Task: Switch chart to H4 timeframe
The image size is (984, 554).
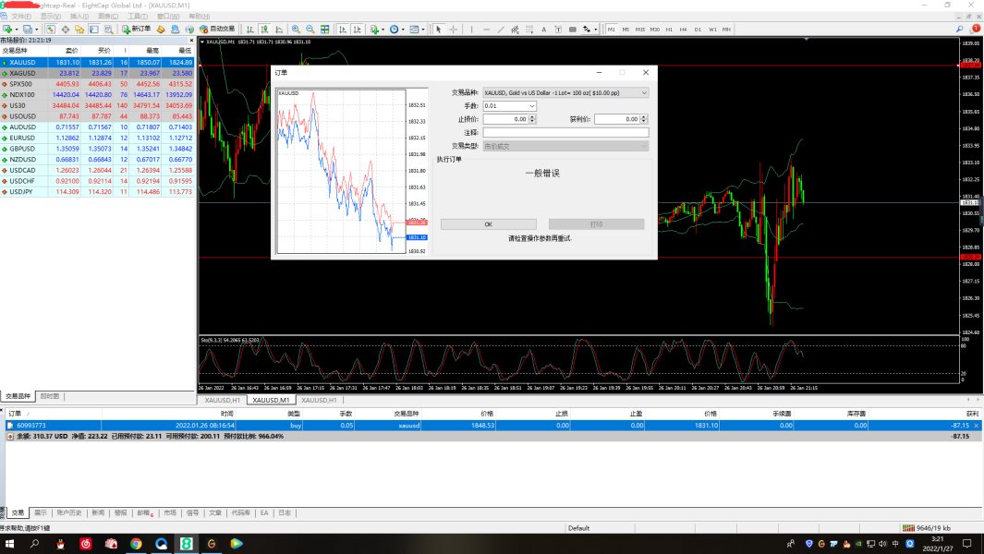Action: [x=684, y=29]
